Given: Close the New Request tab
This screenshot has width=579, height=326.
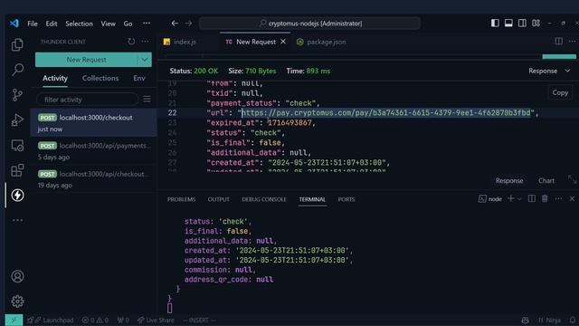Looking at the screenshot, I should pyautogui.click(x=283, y=42).
